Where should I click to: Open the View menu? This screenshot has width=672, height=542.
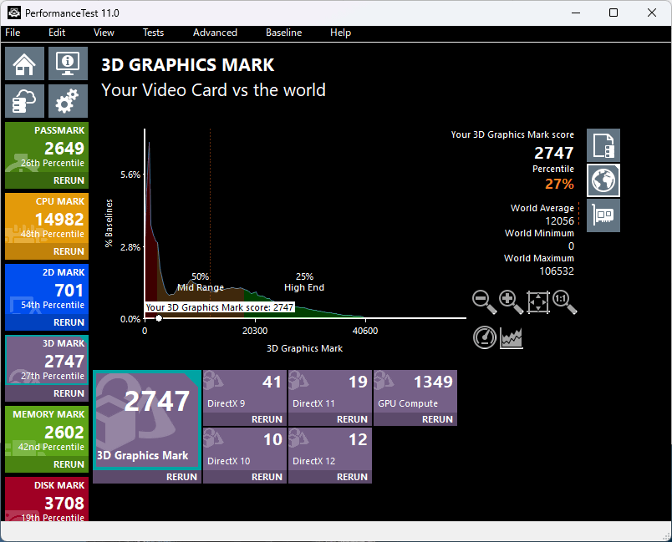pyautogui.click(x=104, y=33)
